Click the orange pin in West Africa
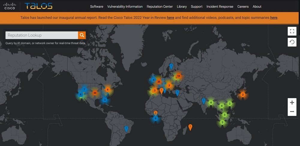The image size is (300, 146). pos(155,113)
